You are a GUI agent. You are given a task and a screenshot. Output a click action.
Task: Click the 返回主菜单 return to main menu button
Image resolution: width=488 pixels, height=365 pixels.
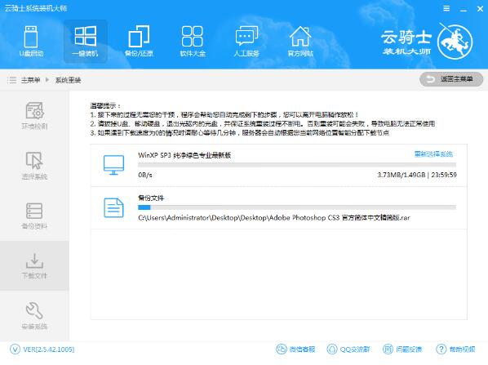[451, 79]
